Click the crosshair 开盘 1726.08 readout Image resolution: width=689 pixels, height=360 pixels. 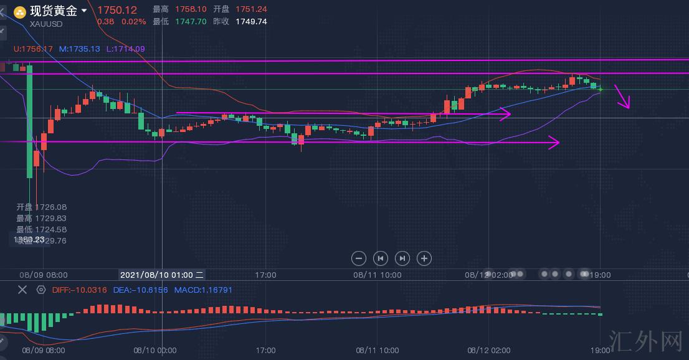[x=42, y=207]
